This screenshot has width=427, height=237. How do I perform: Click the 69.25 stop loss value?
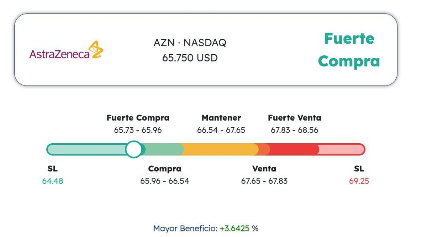pos(359,181)
